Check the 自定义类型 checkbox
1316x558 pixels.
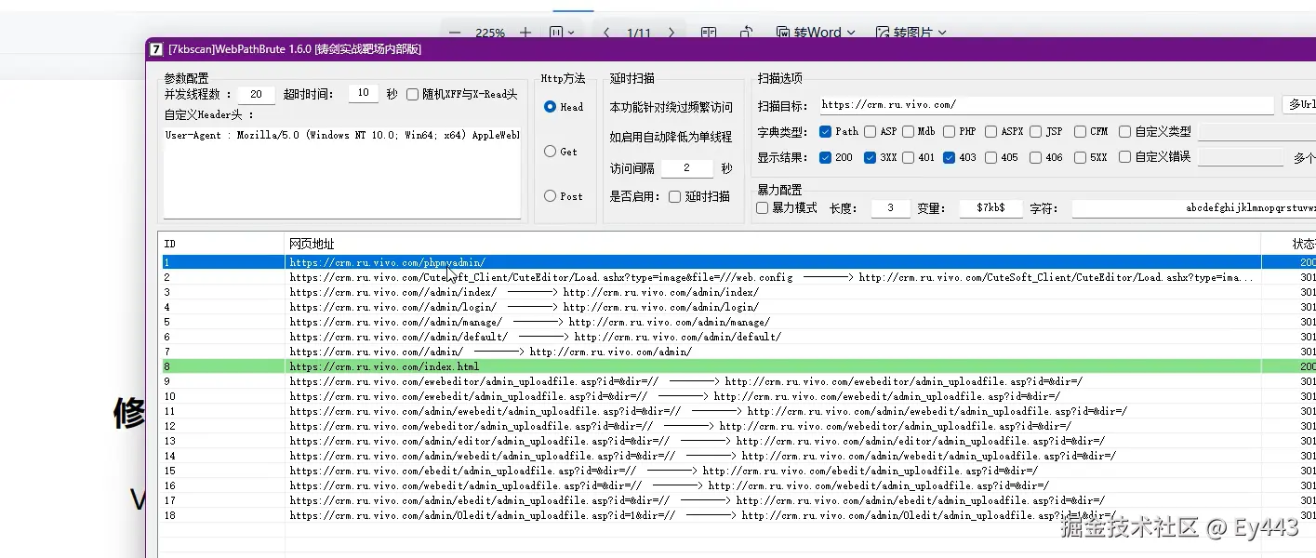1125,131
